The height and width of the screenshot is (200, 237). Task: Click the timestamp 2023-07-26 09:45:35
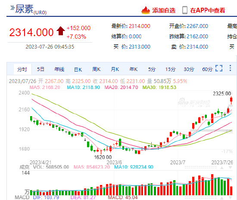tap(50, 47)
